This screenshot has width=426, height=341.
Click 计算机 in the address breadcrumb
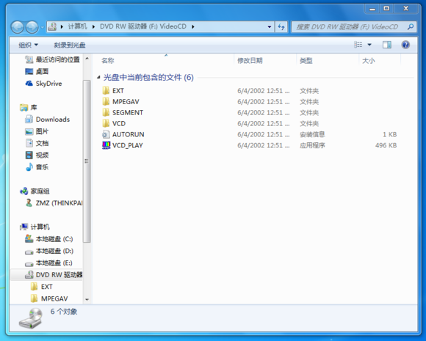click(x=77, y=26)
